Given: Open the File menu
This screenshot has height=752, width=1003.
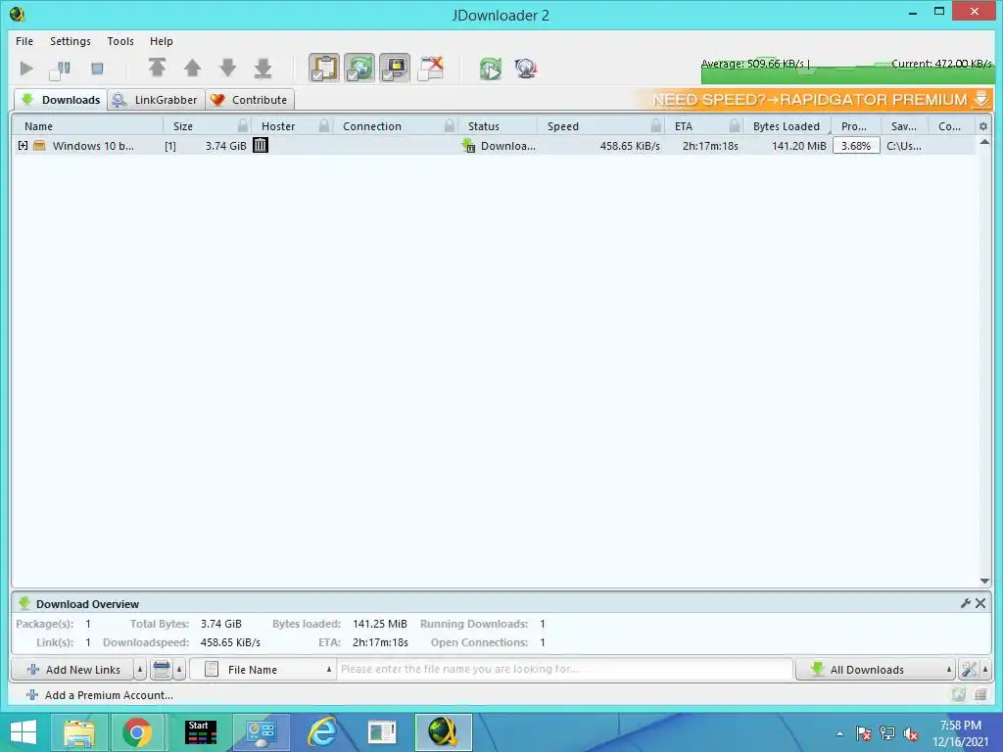Looking at the screenshot, I should [x=24, y=41].
